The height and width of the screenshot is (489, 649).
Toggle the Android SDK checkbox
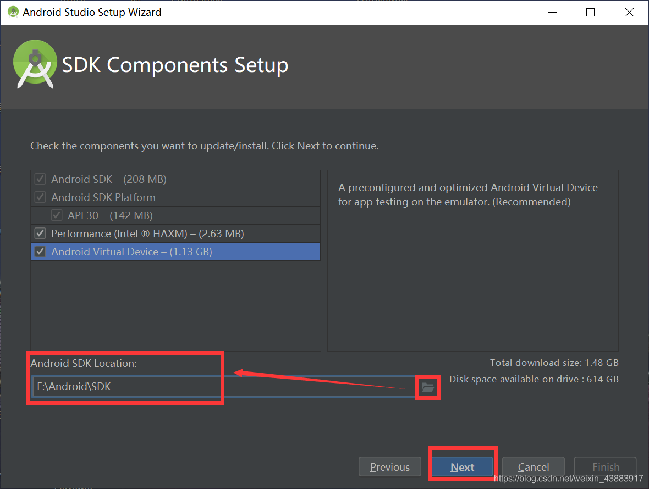click(40, 179)
